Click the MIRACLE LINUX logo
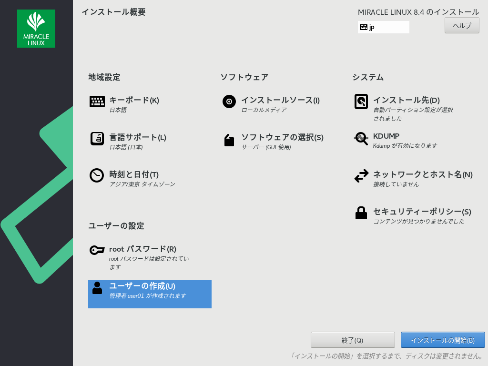The image size is (488, 366). click(x=36, y=29)
